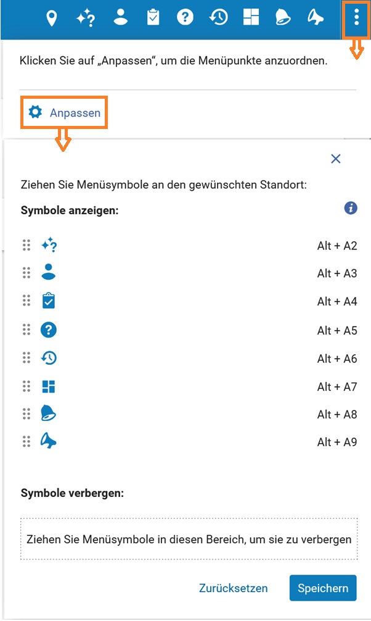Screen dimensions: 371x621
Task: Close the customization panel with the X
Action: [x=336, y=159]
